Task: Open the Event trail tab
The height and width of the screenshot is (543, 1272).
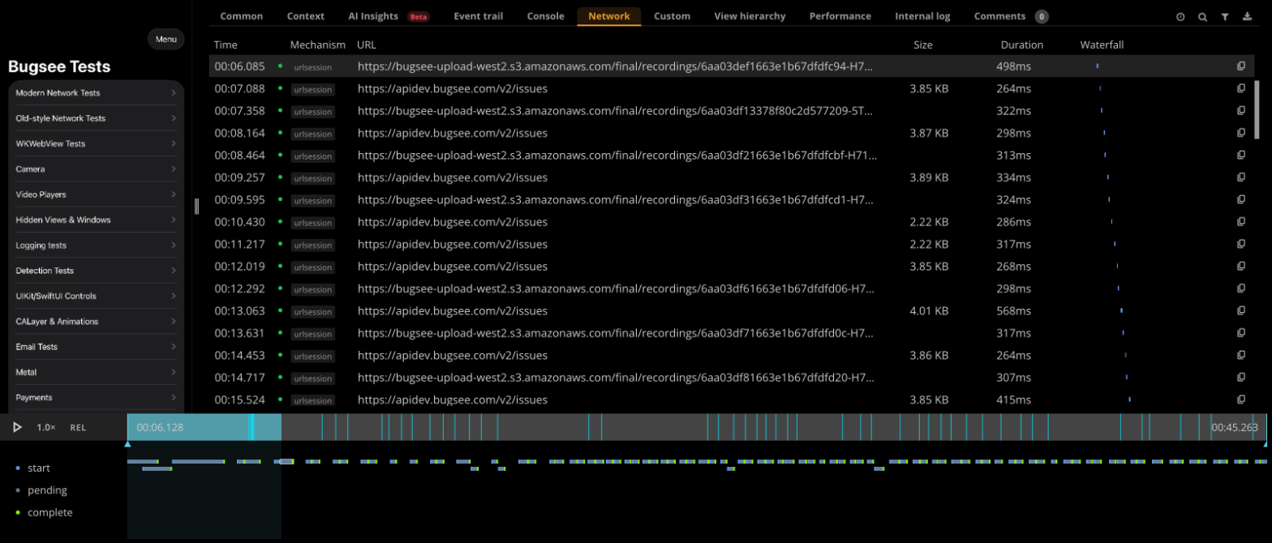Action: pos(479,16)
